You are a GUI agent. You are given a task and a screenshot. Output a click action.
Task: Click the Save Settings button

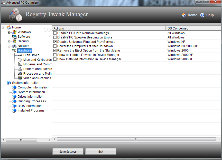(68, 152)
